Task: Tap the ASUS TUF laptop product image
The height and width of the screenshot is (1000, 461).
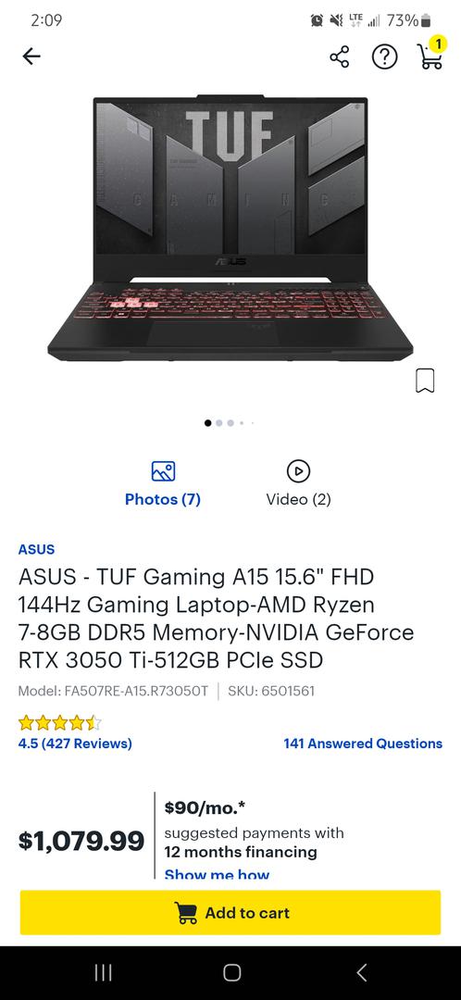Action: coord(230,228)
